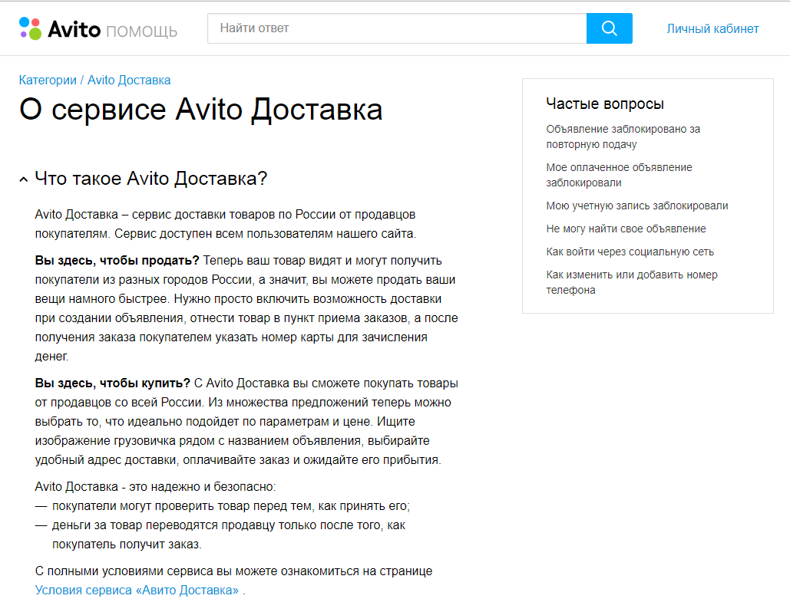Open the "Личный кабинет" link
Viewport: 790px width, 612px height.
coord(712,28)
